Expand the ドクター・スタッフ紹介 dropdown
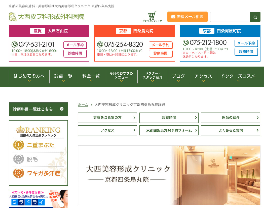 [x=152, y=76]
